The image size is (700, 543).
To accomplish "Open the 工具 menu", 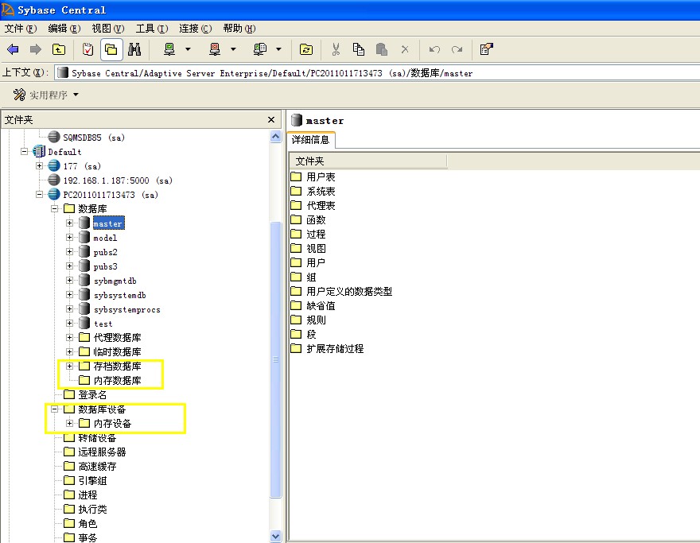I will coord(151,29).
